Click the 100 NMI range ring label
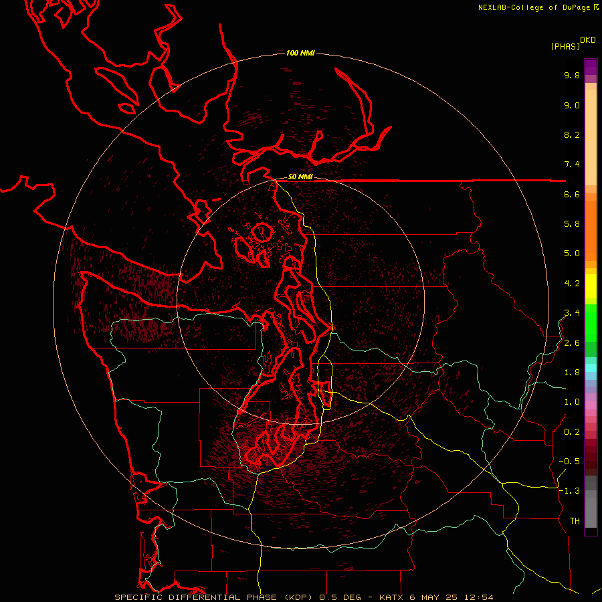602x602 pixels. click(300, 53)
